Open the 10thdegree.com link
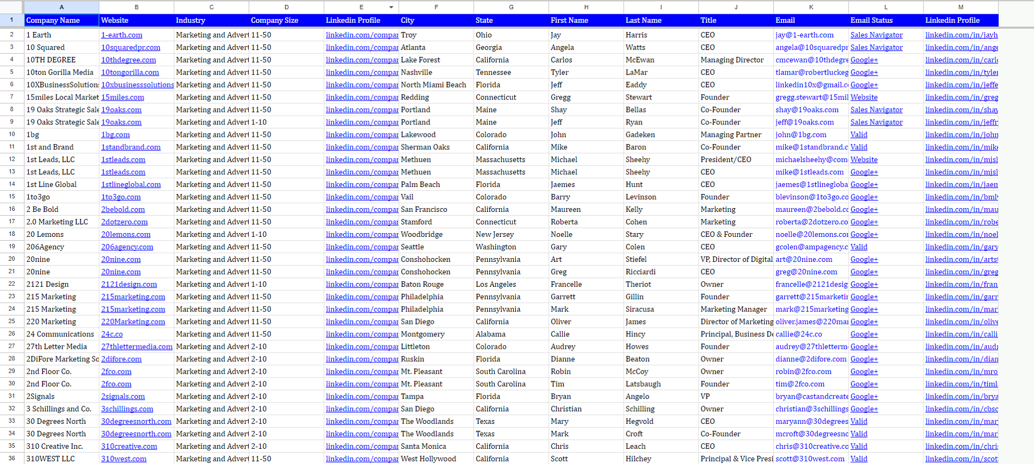This screenshot has height=464, width=1034. 128,60
